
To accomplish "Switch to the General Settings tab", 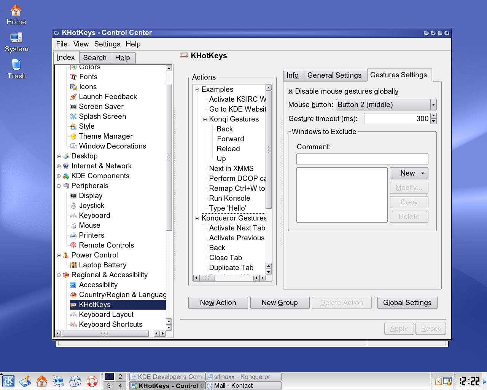I will [x=334, y=75].
